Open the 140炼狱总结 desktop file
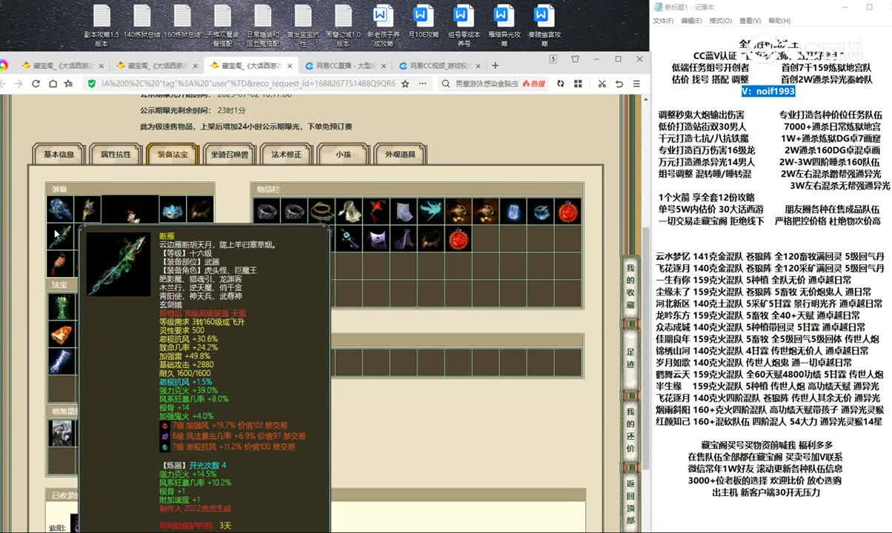Screen dimensions: 892x533 (142, 22)
